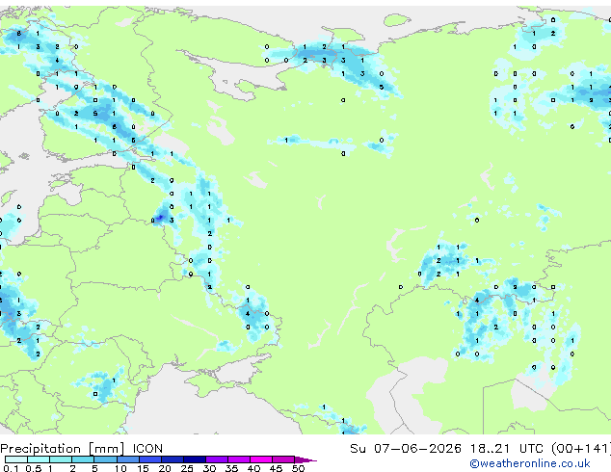Image resolution: width=611 pixels, height=472 pixels.
Task: Click the '35' legend label
Action: (x=231, y=468)
